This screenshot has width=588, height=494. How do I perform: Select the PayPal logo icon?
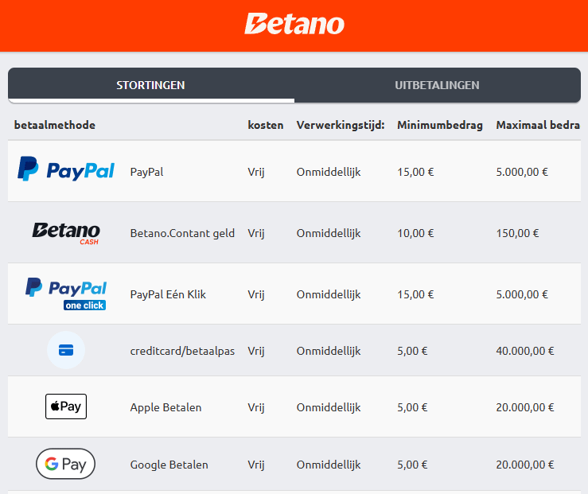pyautogui.click(x=66, y=169)
